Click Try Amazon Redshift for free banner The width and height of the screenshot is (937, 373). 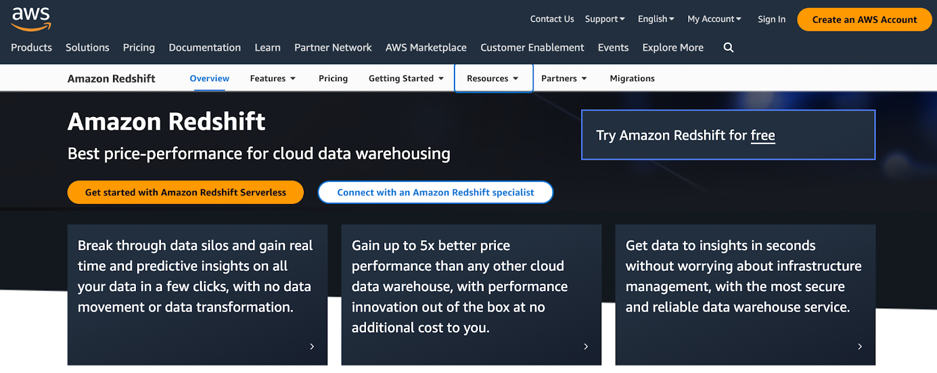click(728, 134)
